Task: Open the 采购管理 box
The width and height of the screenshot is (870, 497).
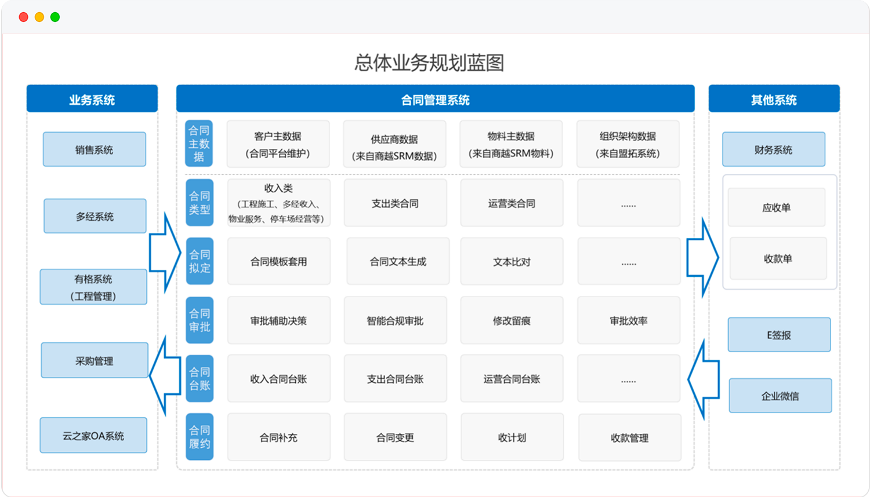Action: click(95, 360)
